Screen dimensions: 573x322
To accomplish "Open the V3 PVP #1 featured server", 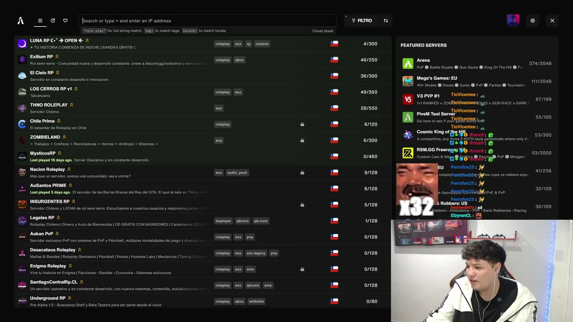I will click(477, 99).
